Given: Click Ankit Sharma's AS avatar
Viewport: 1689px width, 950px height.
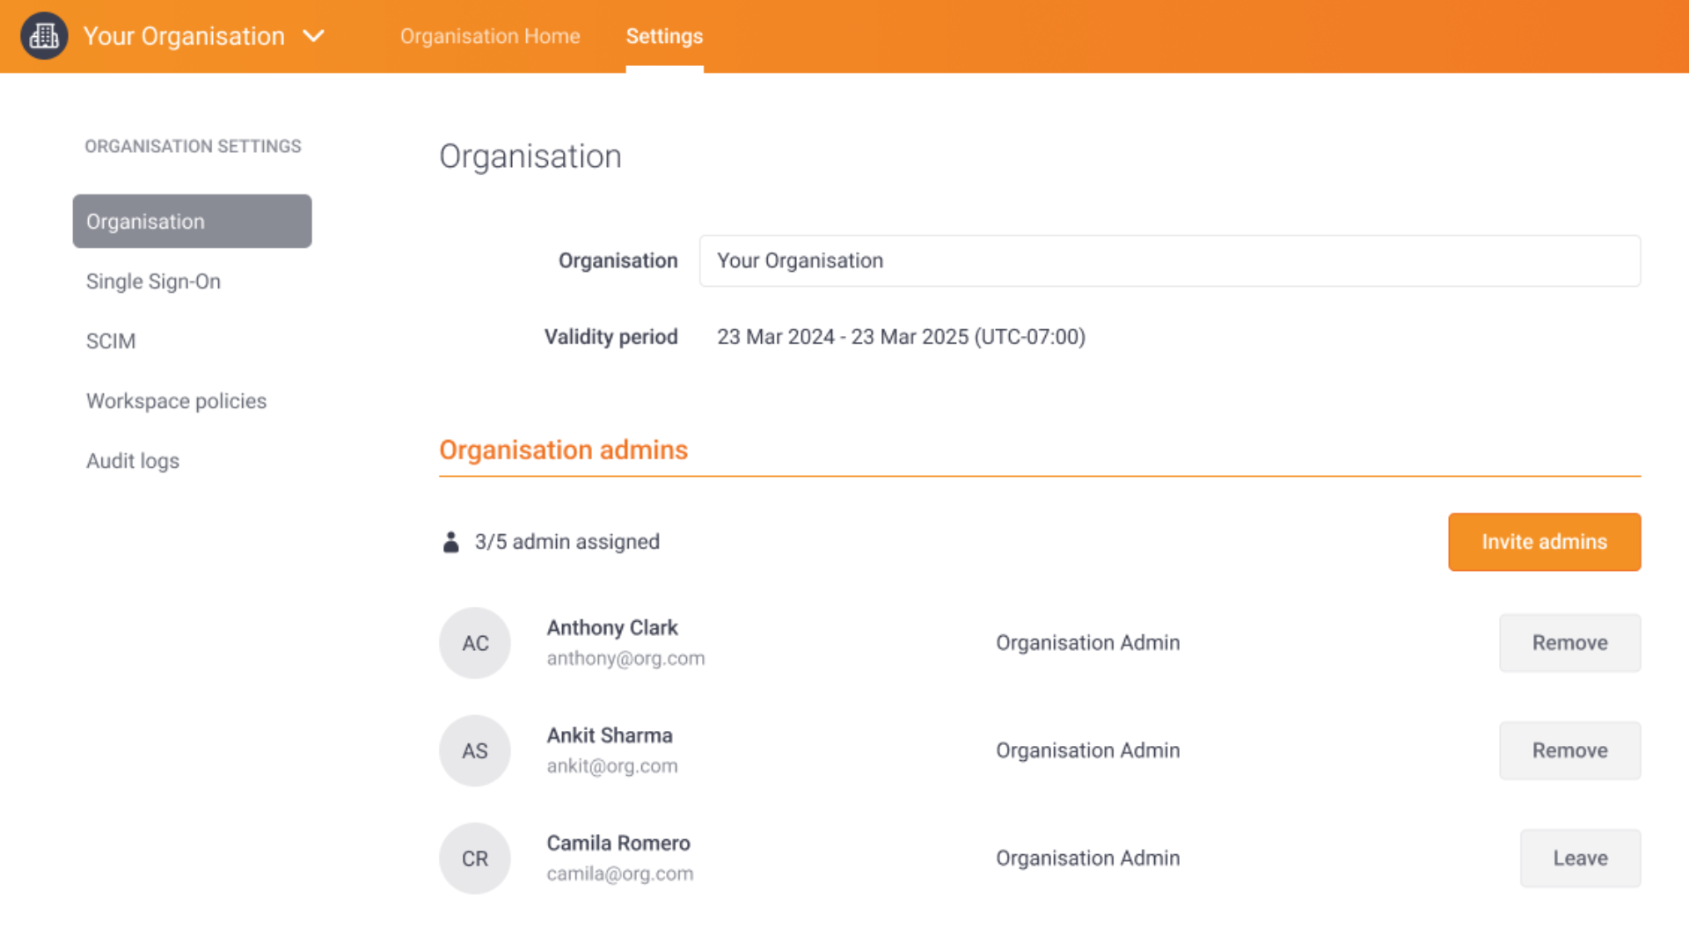Looking at the screenshot, I should [x=474, y=750].
